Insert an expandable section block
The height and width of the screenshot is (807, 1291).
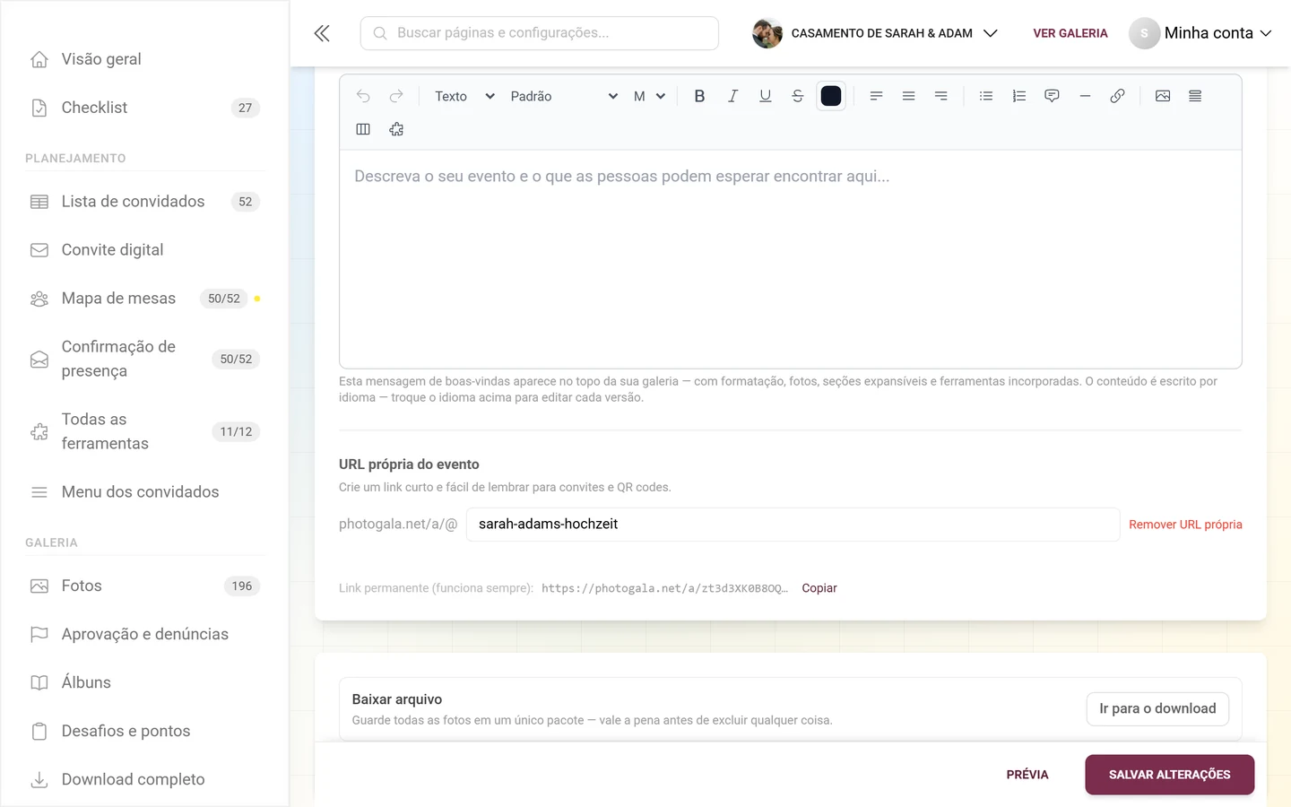(1195, 96)
